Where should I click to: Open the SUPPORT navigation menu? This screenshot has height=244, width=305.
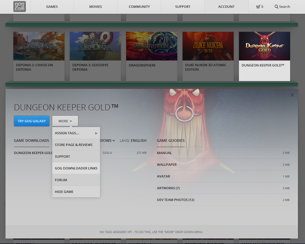(x=183, y=7)
